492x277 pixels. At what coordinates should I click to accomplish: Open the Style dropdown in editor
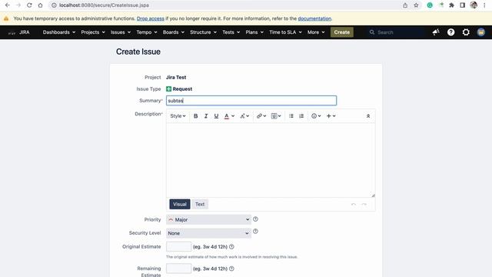point(178,116)
